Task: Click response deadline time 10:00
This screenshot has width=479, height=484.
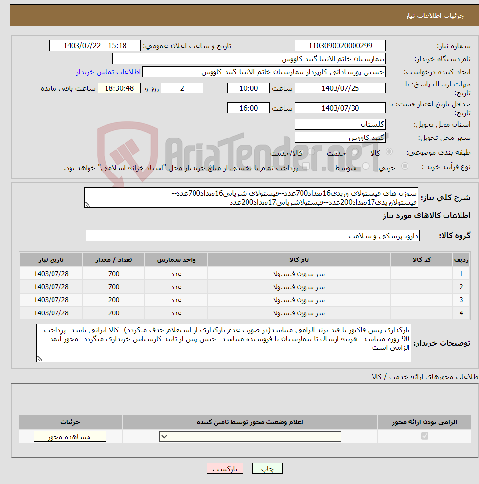Action: 248,88
